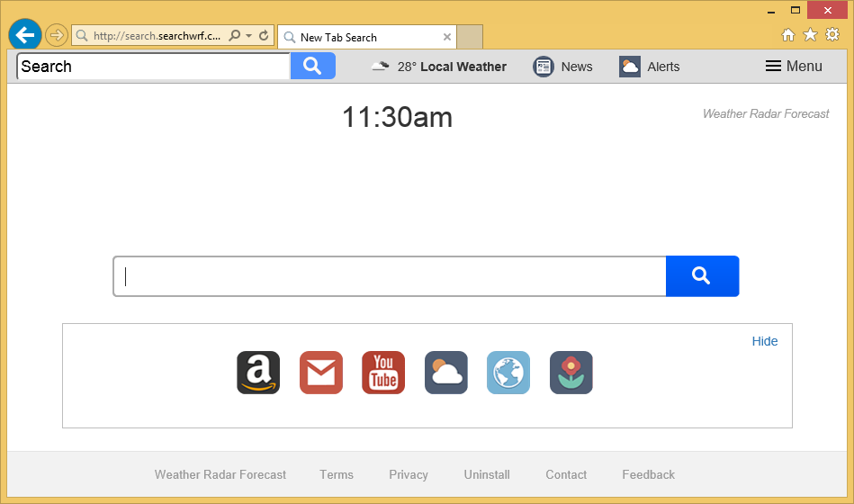Open the Contact footer link
This screenshot has height=504, width=854.
pos(566,474)
